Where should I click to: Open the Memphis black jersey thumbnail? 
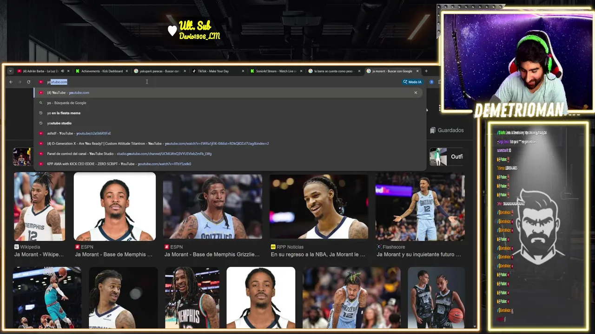[192, 297]
